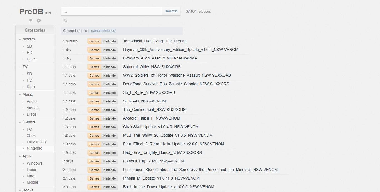Screen dimensions: 380x192
Task: Open SHIKA-Q_NSW-VENOM release
Action: [145, 101]
